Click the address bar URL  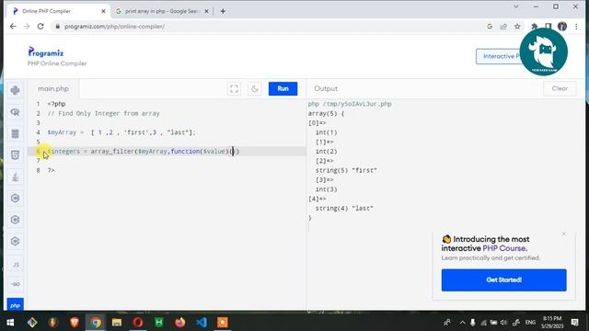coord(114,27)
